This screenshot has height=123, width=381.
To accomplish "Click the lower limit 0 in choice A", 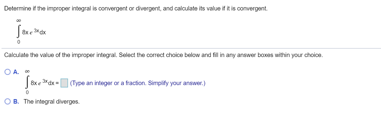I will click(27, 93).
